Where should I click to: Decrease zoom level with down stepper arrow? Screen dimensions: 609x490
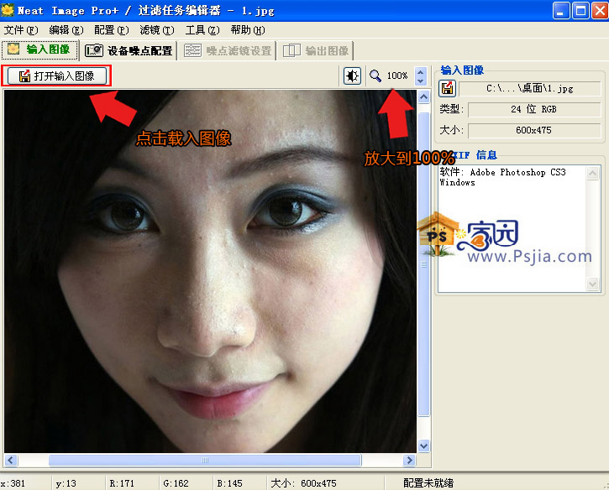tap(420, 81)
